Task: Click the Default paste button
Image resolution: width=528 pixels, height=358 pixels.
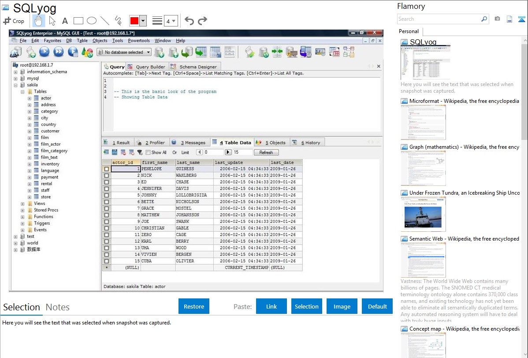Action: (x=377, y=306)
